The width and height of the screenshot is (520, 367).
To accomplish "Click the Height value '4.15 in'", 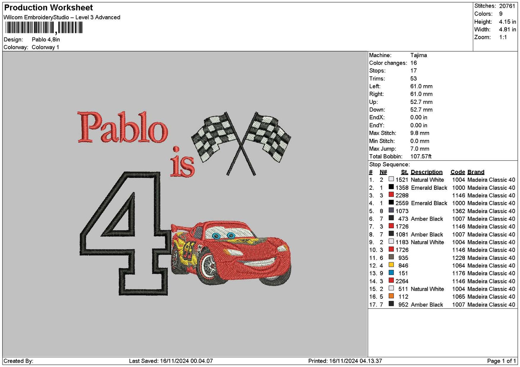I will coord(507,22).
